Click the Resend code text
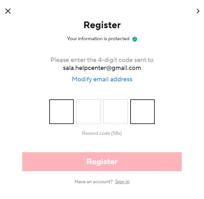Image resolution: width=204 pixels, height=199 pixels. tap(96, 133)
